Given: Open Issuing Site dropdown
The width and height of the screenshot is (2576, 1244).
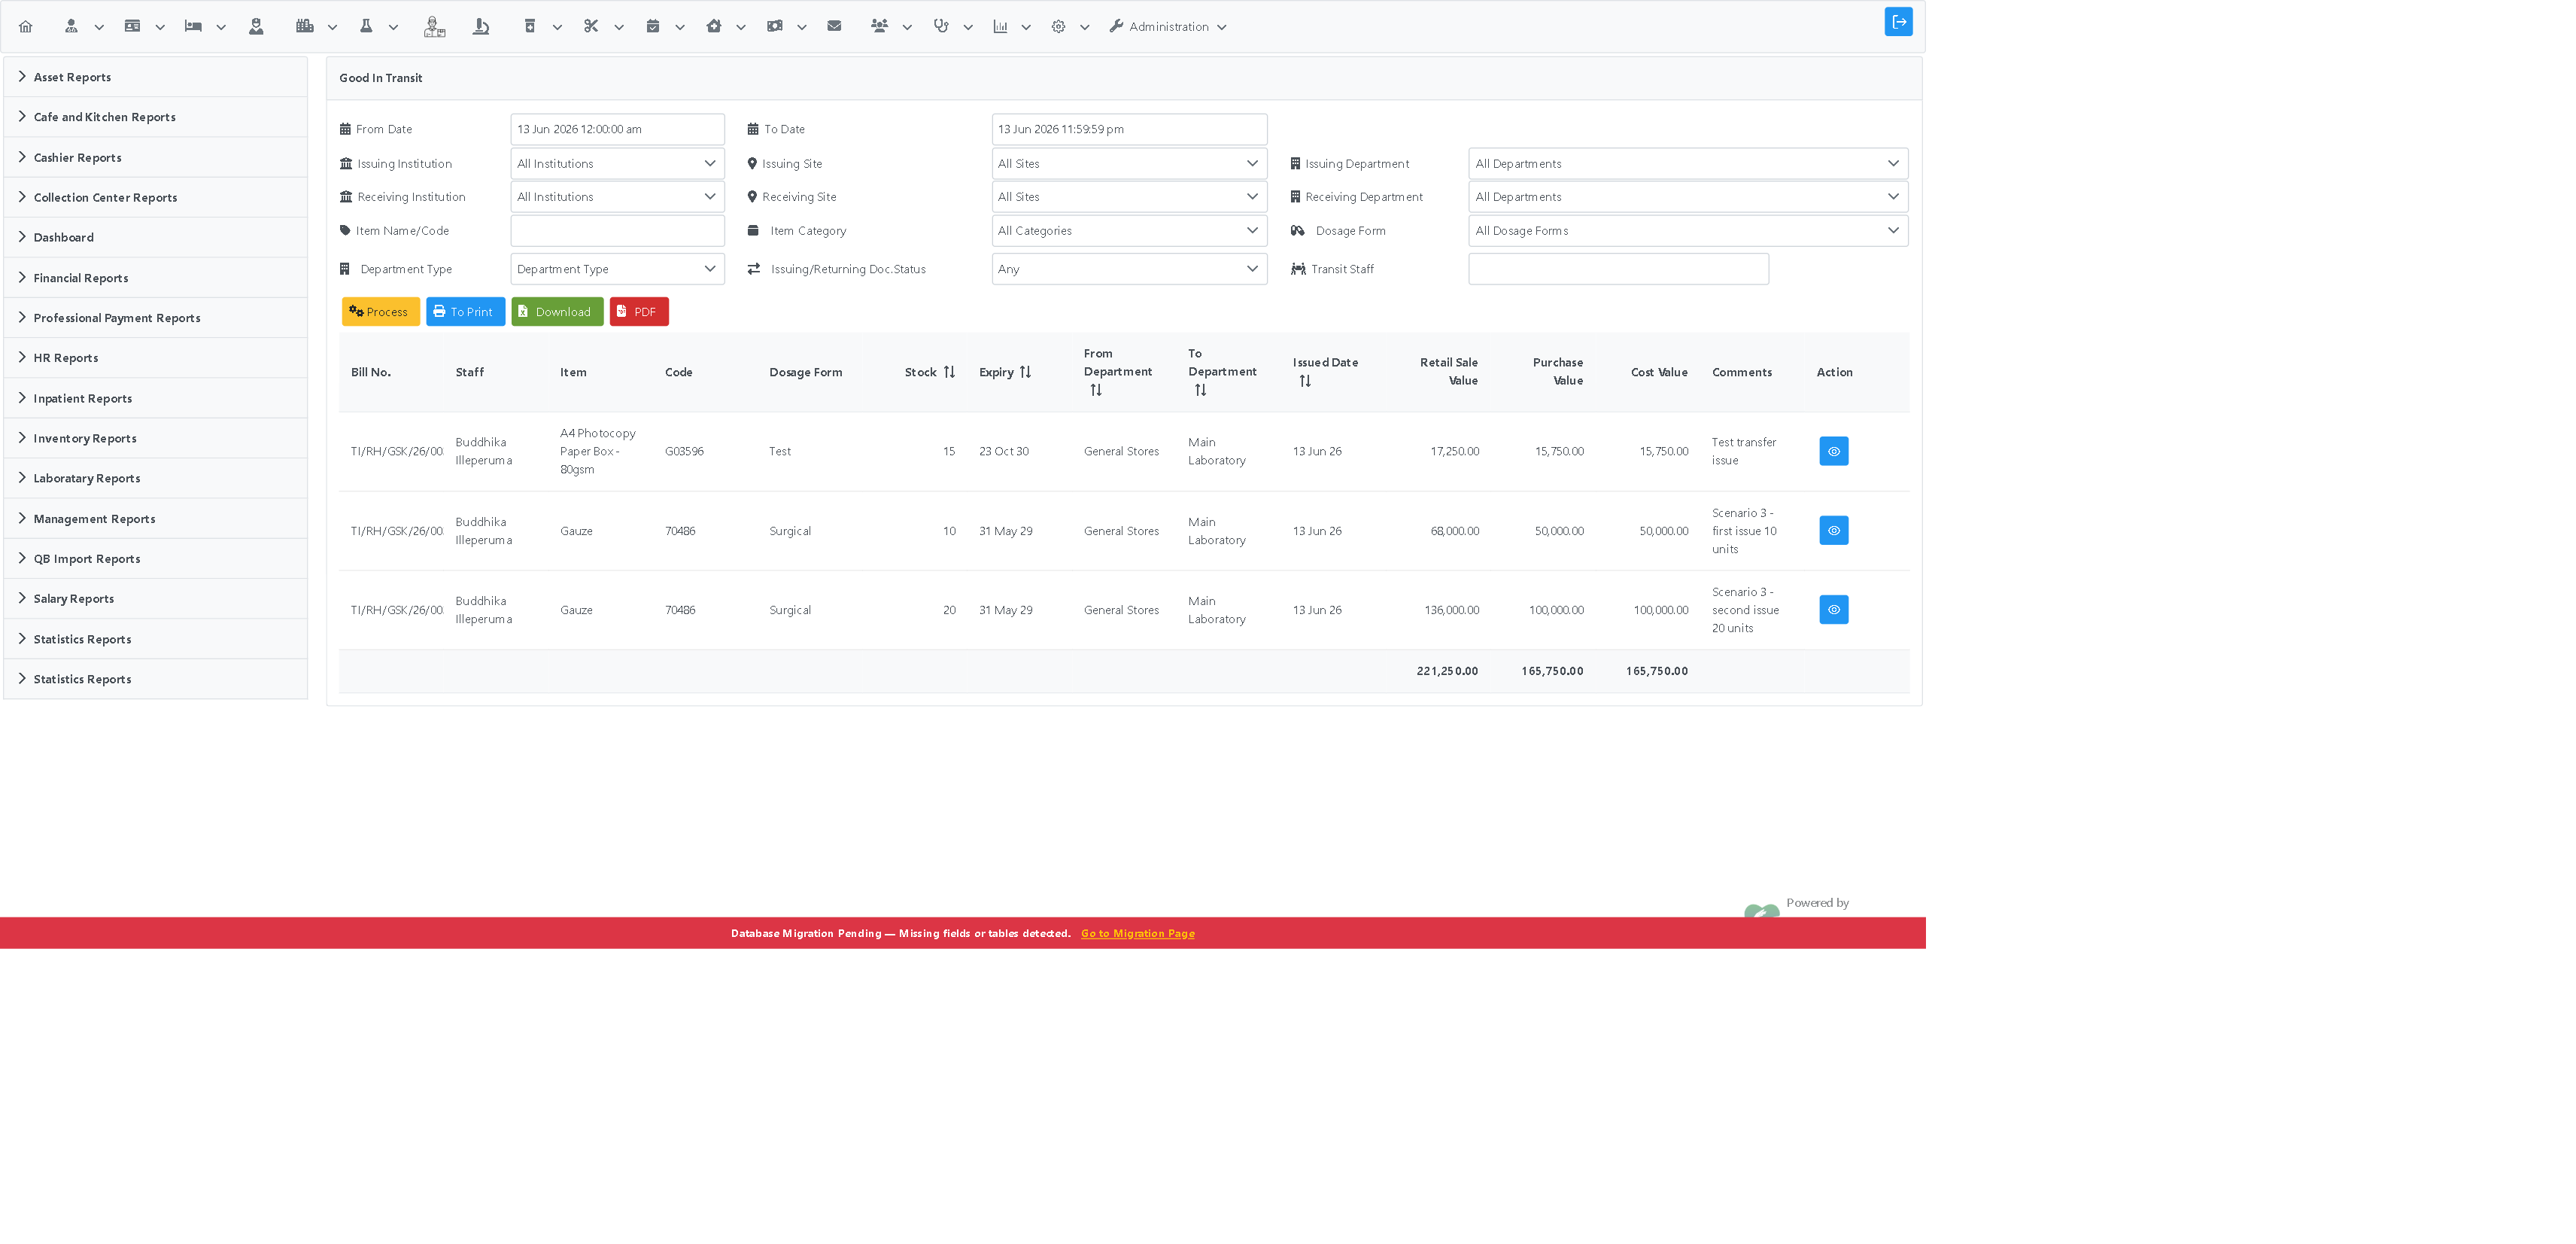Looking at the screenshot, I should [x=1129, y=164].
